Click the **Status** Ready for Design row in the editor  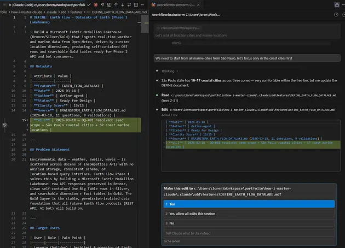[x=63, y=101]
